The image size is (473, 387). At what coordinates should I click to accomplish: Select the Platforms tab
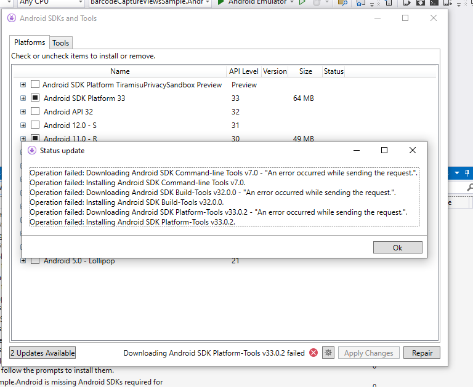[x=30, y=42]
